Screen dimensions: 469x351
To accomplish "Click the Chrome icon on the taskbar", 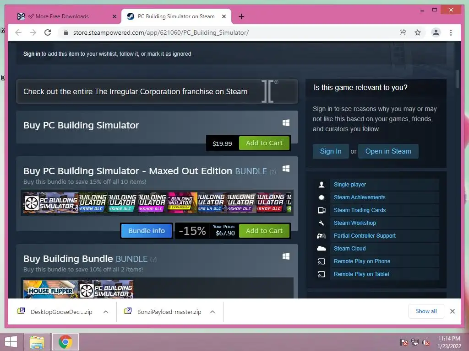I will 65,342.
